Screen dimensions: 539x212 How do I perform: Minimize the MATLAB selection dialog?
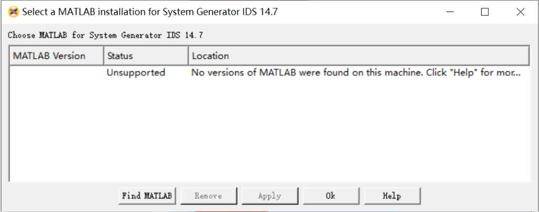point(448,12)
